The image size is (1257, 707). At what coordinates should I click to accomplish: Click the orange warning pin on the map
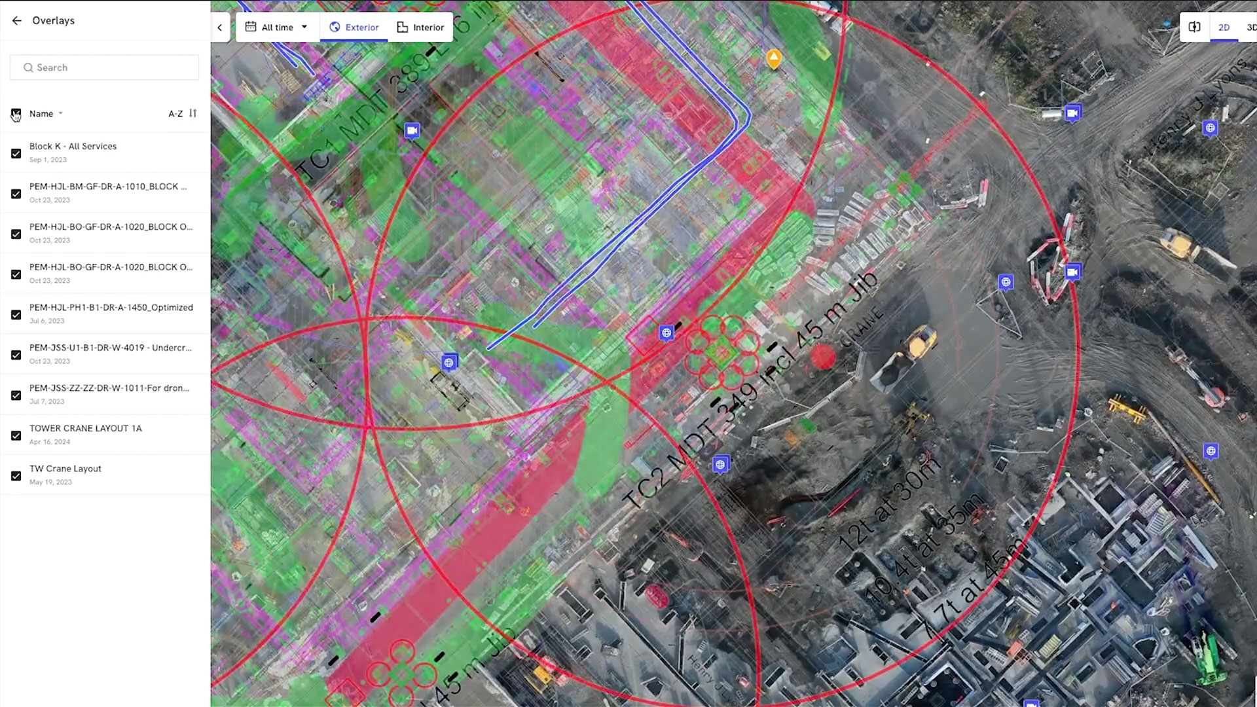774,58
